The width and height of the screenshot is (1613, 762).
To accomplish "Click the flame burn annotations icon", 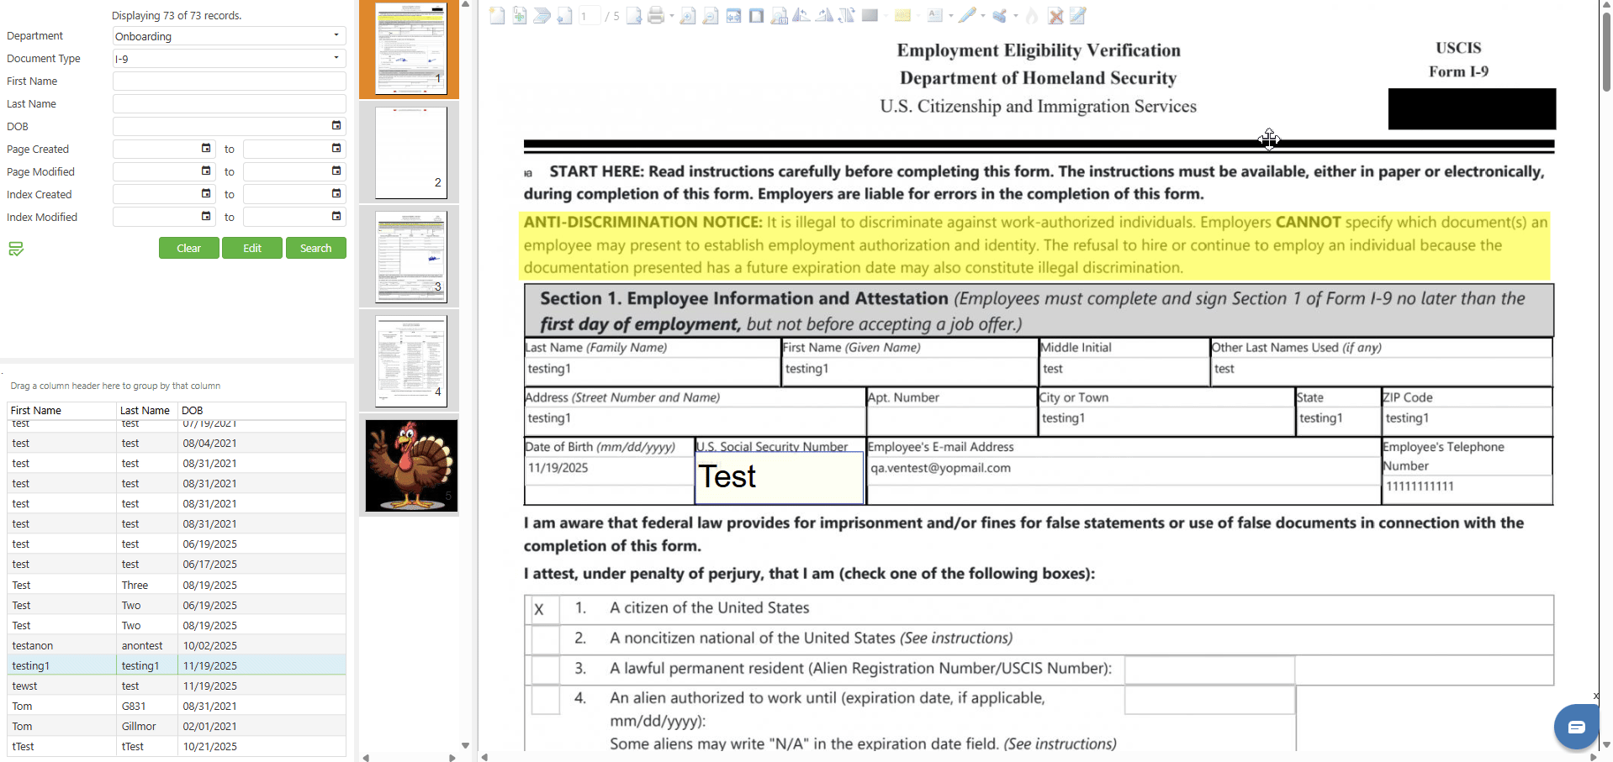I will pyautogui.click(x=1032, y=15).
